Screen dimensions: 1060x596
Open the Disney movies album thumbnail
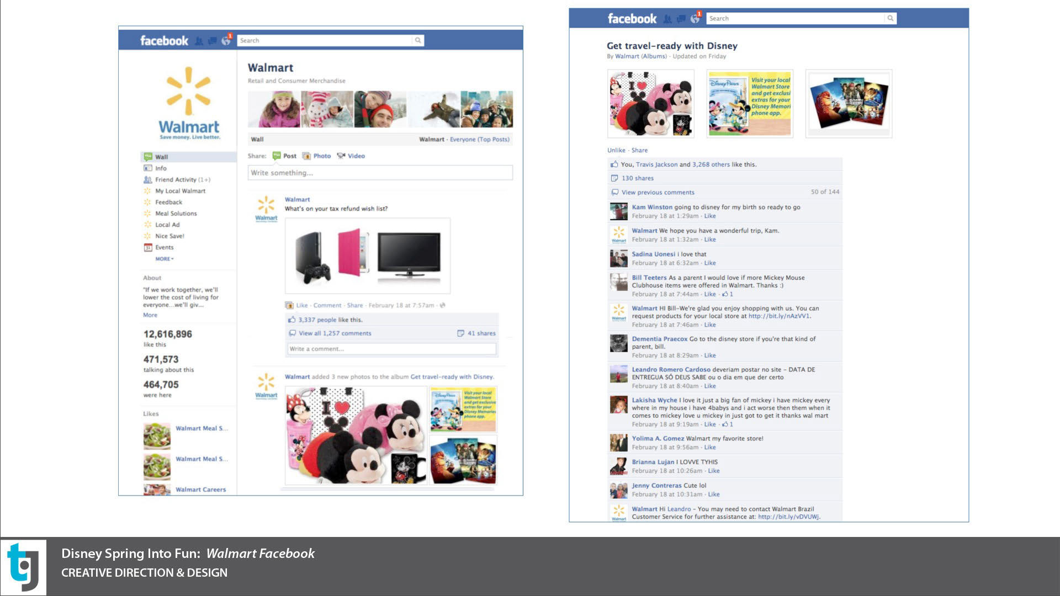click(849, 104)
